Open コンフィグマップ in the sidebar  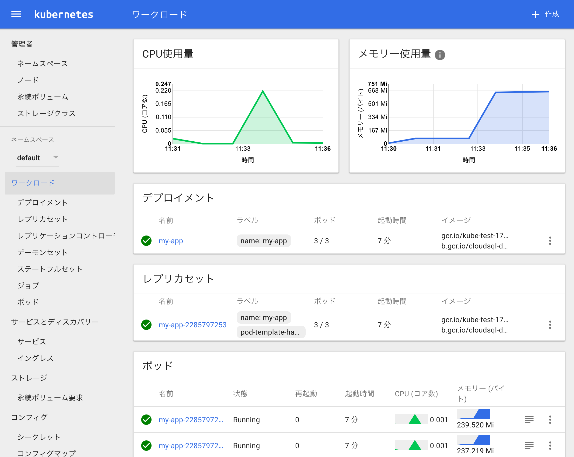47,453
